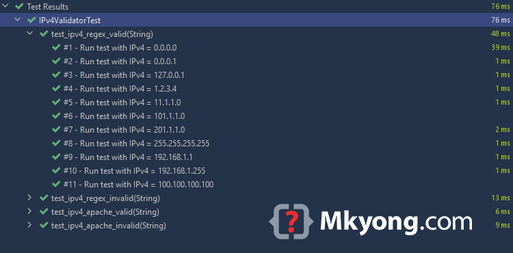Viewport: 513px width, 253px height.
Task: Select test run with IPv4 = 192.168.1.255
Action: [134, 171]
